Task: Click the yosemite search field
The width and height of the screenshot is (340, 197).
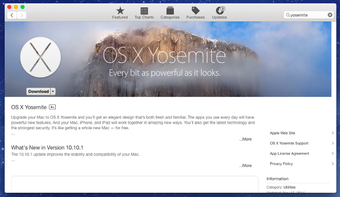Action: tap(309, 15)
